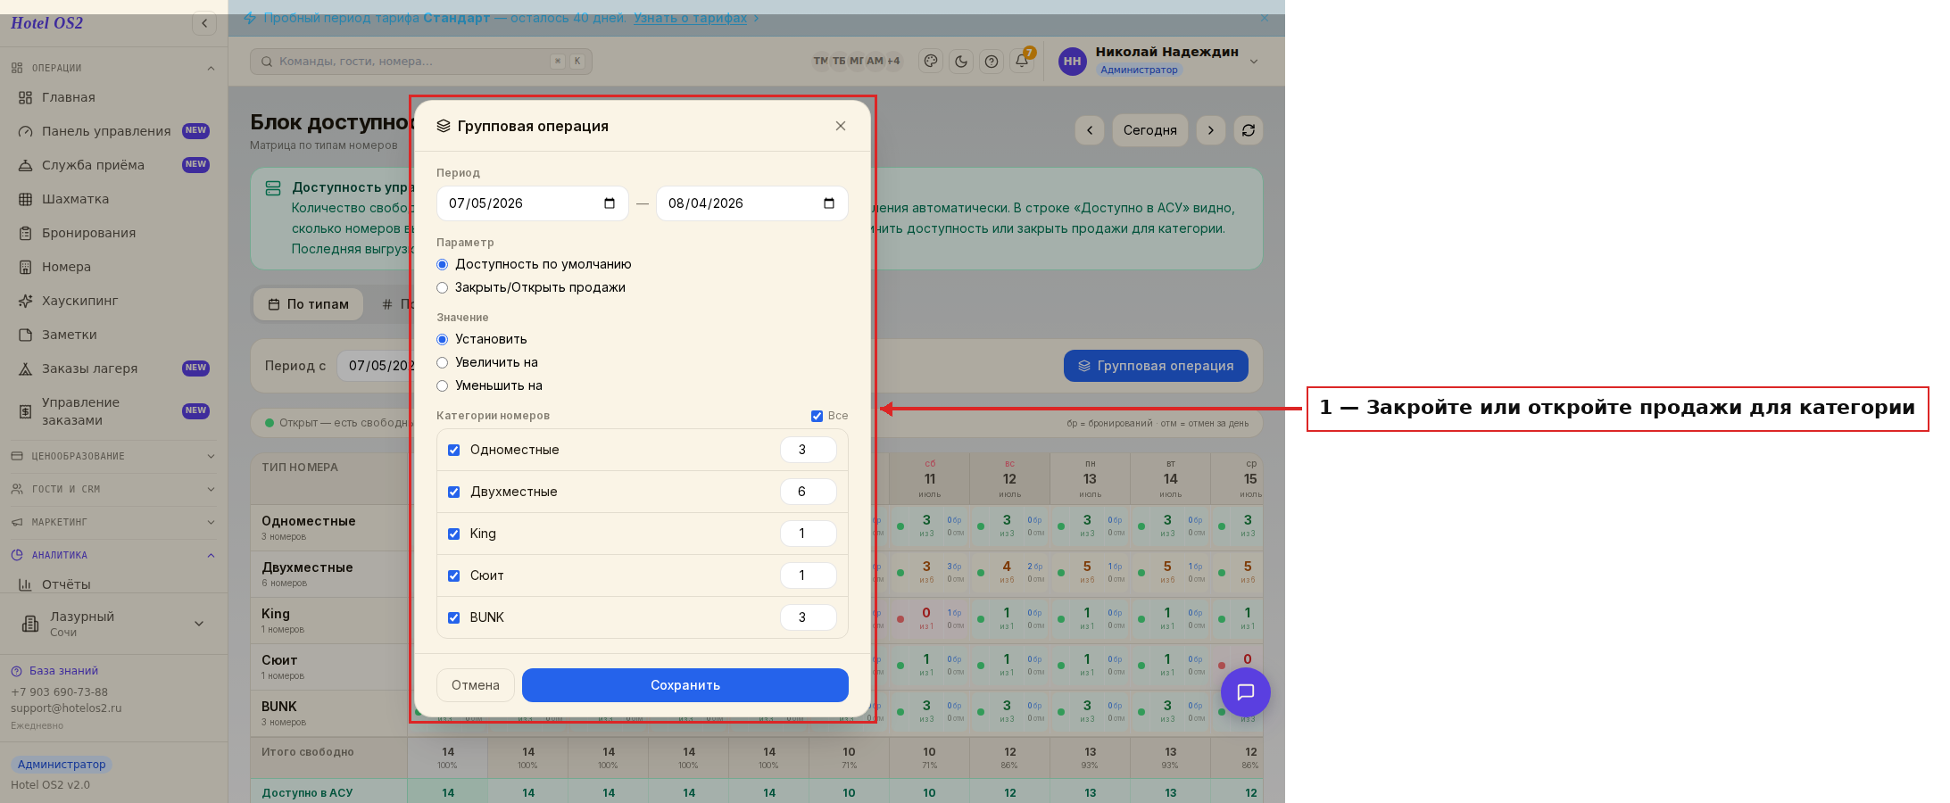Click the 'Отмена' button
The image size is (1950, 803).
point(476,685)
